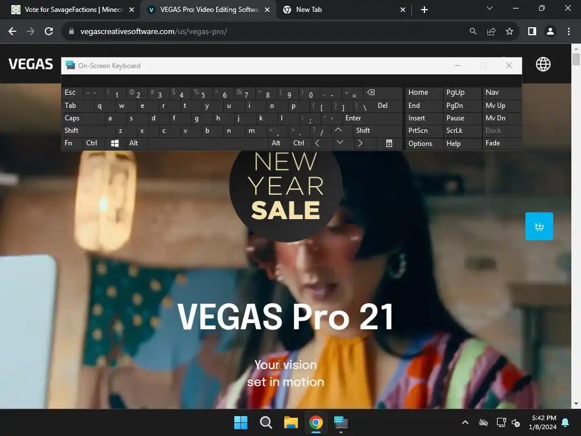
Task: Toggle left Shift key on keyboard
Action: [x=88, y=131]
